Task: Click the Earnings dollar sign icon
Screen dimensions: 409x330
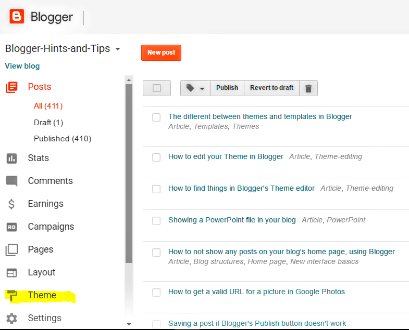Action: 11,204
